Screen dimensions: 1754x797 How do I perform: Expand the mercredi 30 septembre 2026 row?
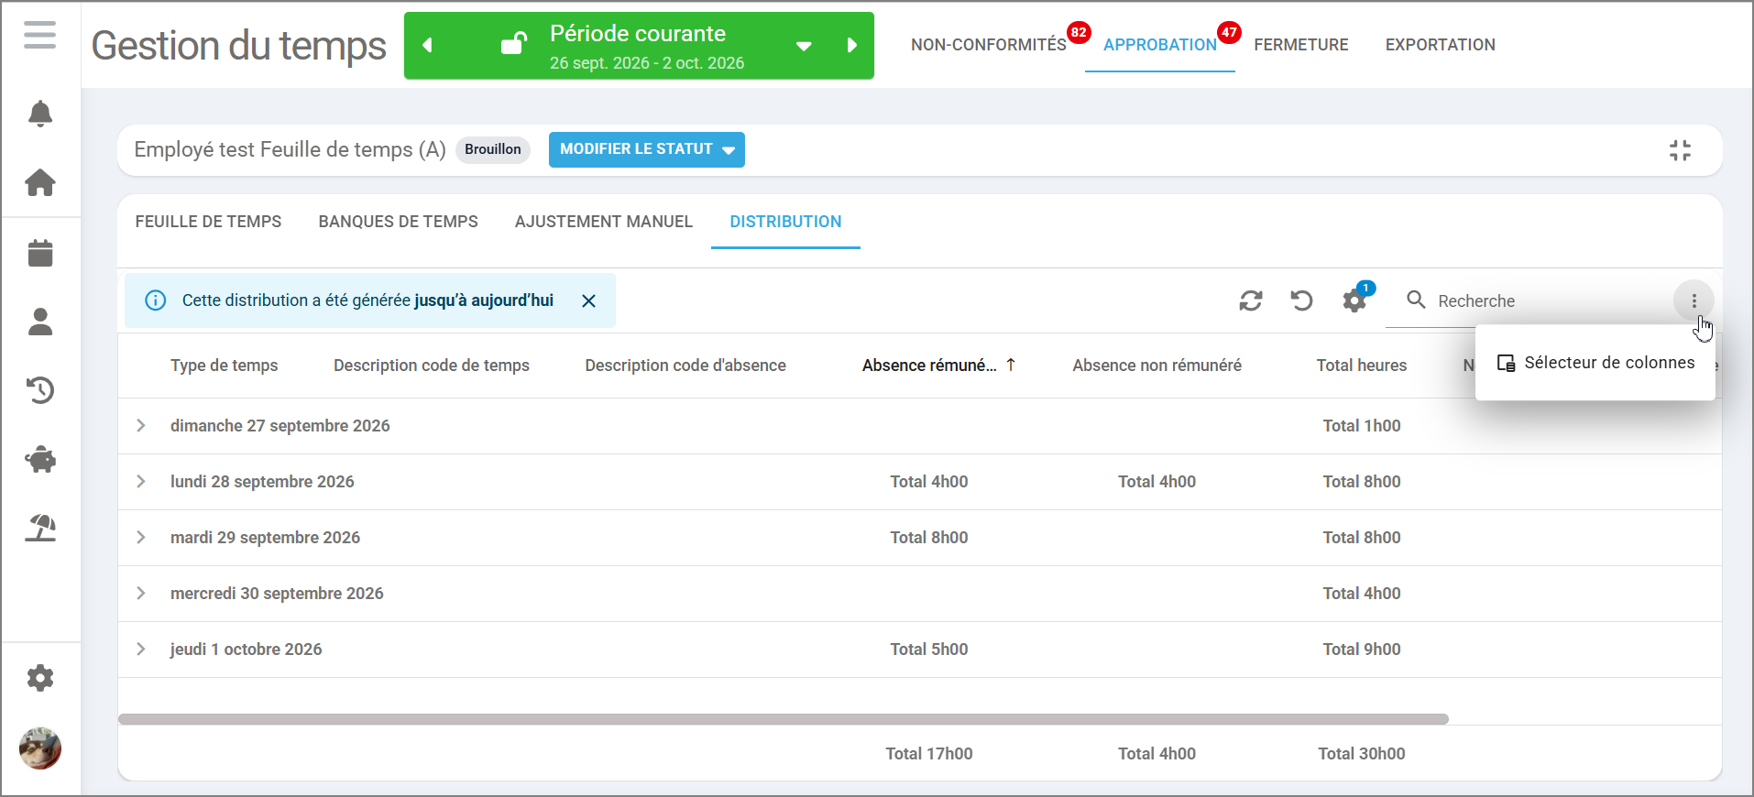[x=141, y=593]
